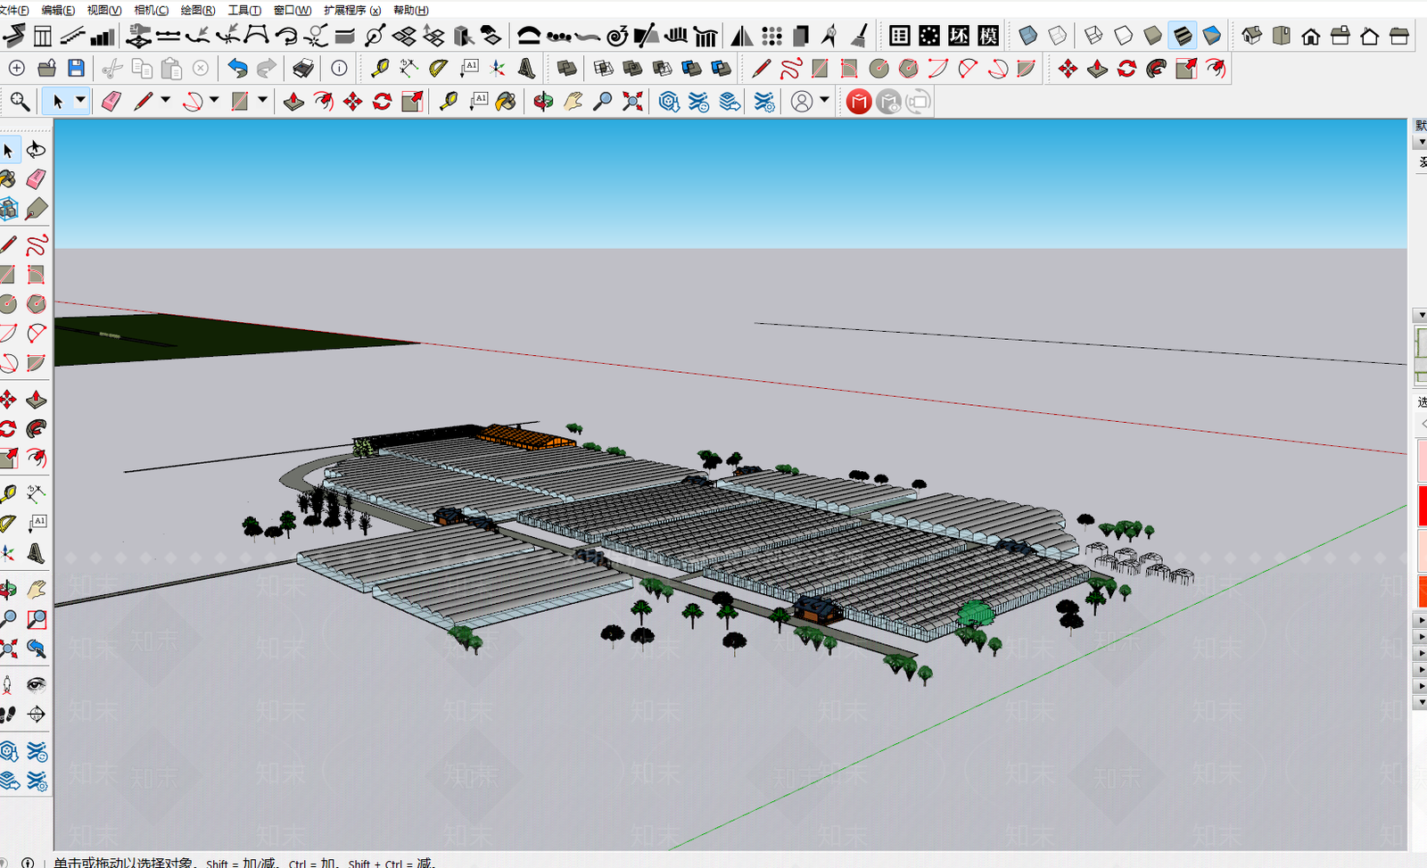This screenshot has height=868, width=1427.
Task: Click the grey Redo arrow
Action: pos(267,68)
